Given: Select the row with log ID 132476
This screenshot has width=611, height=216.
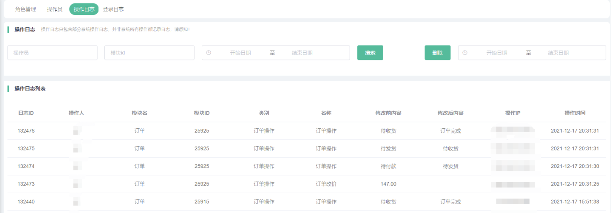Looking at the screenshot, I should (26, 131).
